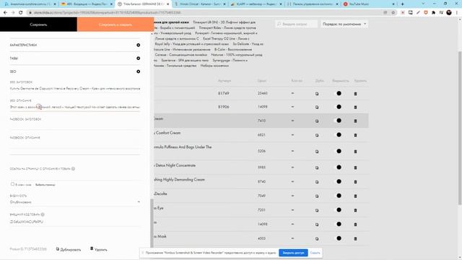Toggle visibility of product article 81749

(x=339, y=93)
